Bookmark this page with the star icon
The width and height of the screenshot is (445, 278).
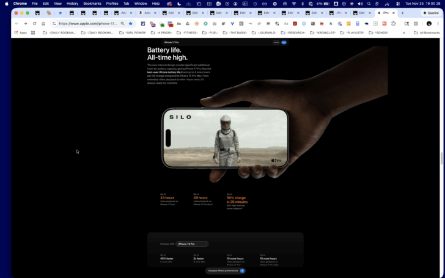click(x=131, y=24)
